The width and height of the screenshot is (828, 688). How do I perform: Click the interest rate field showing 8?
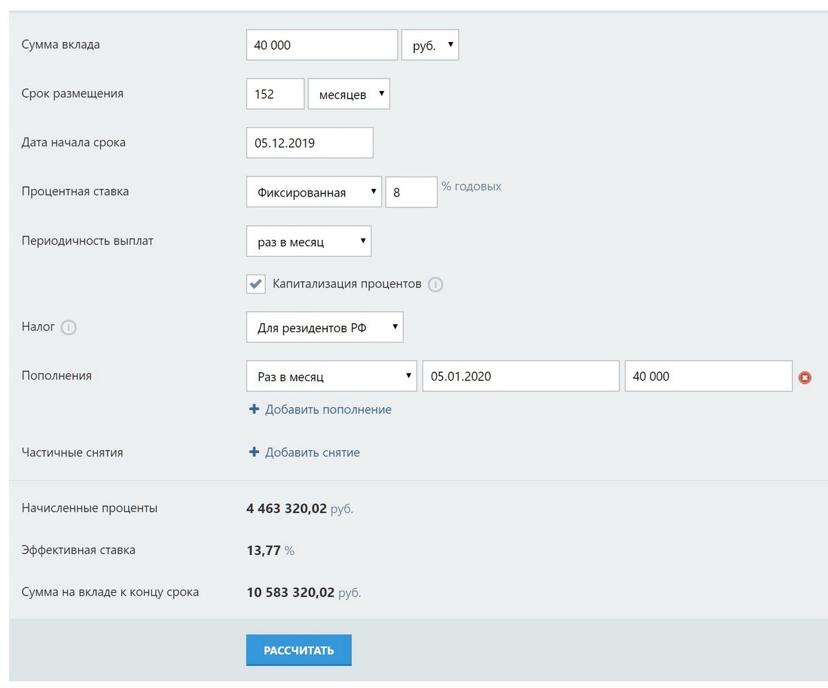411,192
